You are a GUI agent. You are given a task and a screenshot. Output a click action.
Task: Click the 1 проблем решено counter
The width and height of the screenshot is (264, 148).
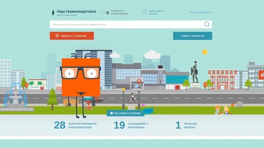186,125
